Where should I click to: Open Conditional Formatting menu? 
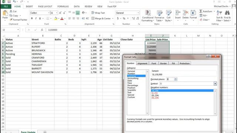click(x=148, y=16)
